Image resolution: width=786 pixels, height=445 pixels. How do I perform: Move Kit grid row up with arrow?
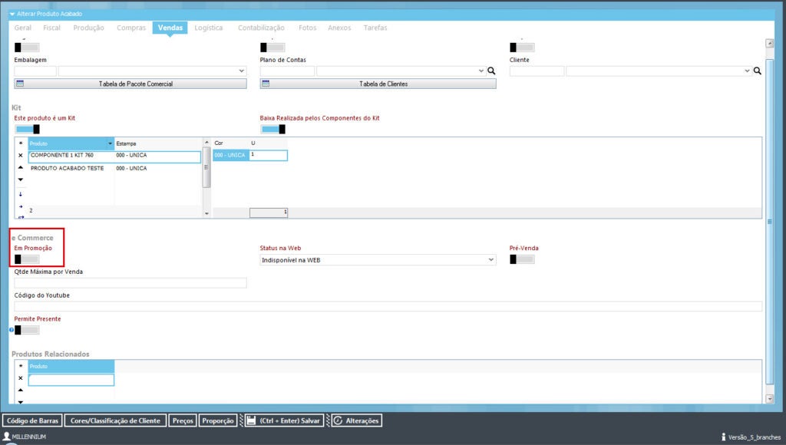click(x=21, y=168)
